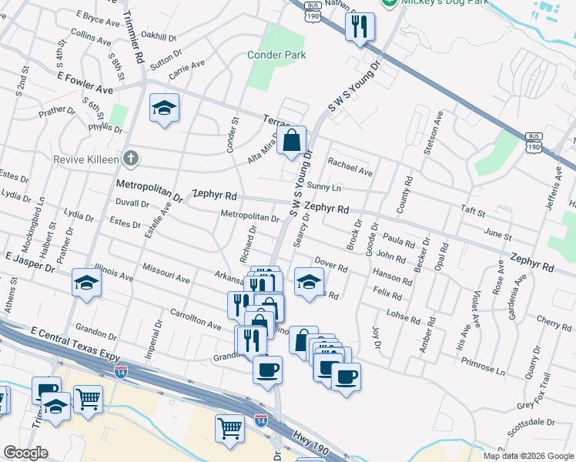Click the coffee cup marker below Grandon Dr
Viewport: 576px width, 462px height.
tap(267, 373)
